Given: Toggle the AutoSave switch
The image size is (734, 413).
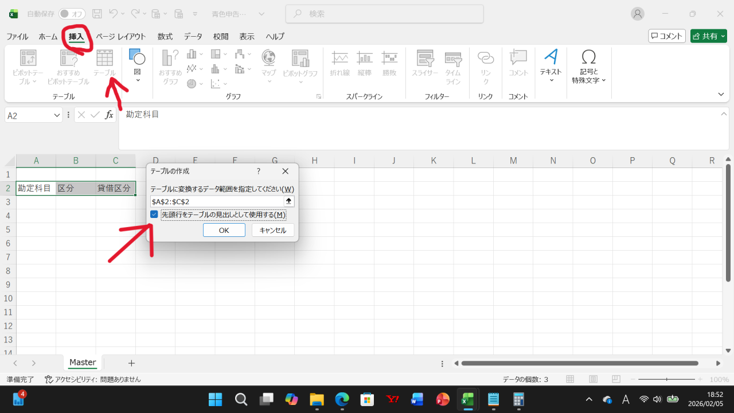Looking at the screenshot, I should point(72,14).
